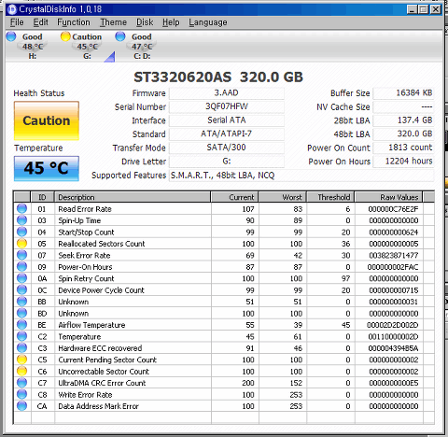Click the Data Address Mark Error icon
The height and width of the screenshot is (437, 448).
coord(21,406)
